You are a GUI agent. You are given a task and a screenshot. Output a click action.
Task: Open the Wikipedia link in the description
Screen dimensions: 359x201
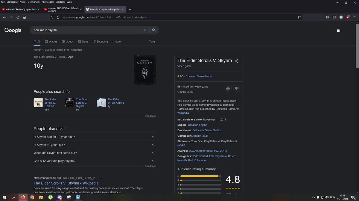tap(183, 113)
